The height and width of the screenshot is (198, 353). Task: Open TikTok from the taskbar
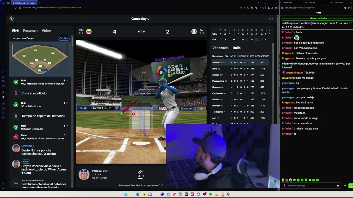tap(192, 194)
